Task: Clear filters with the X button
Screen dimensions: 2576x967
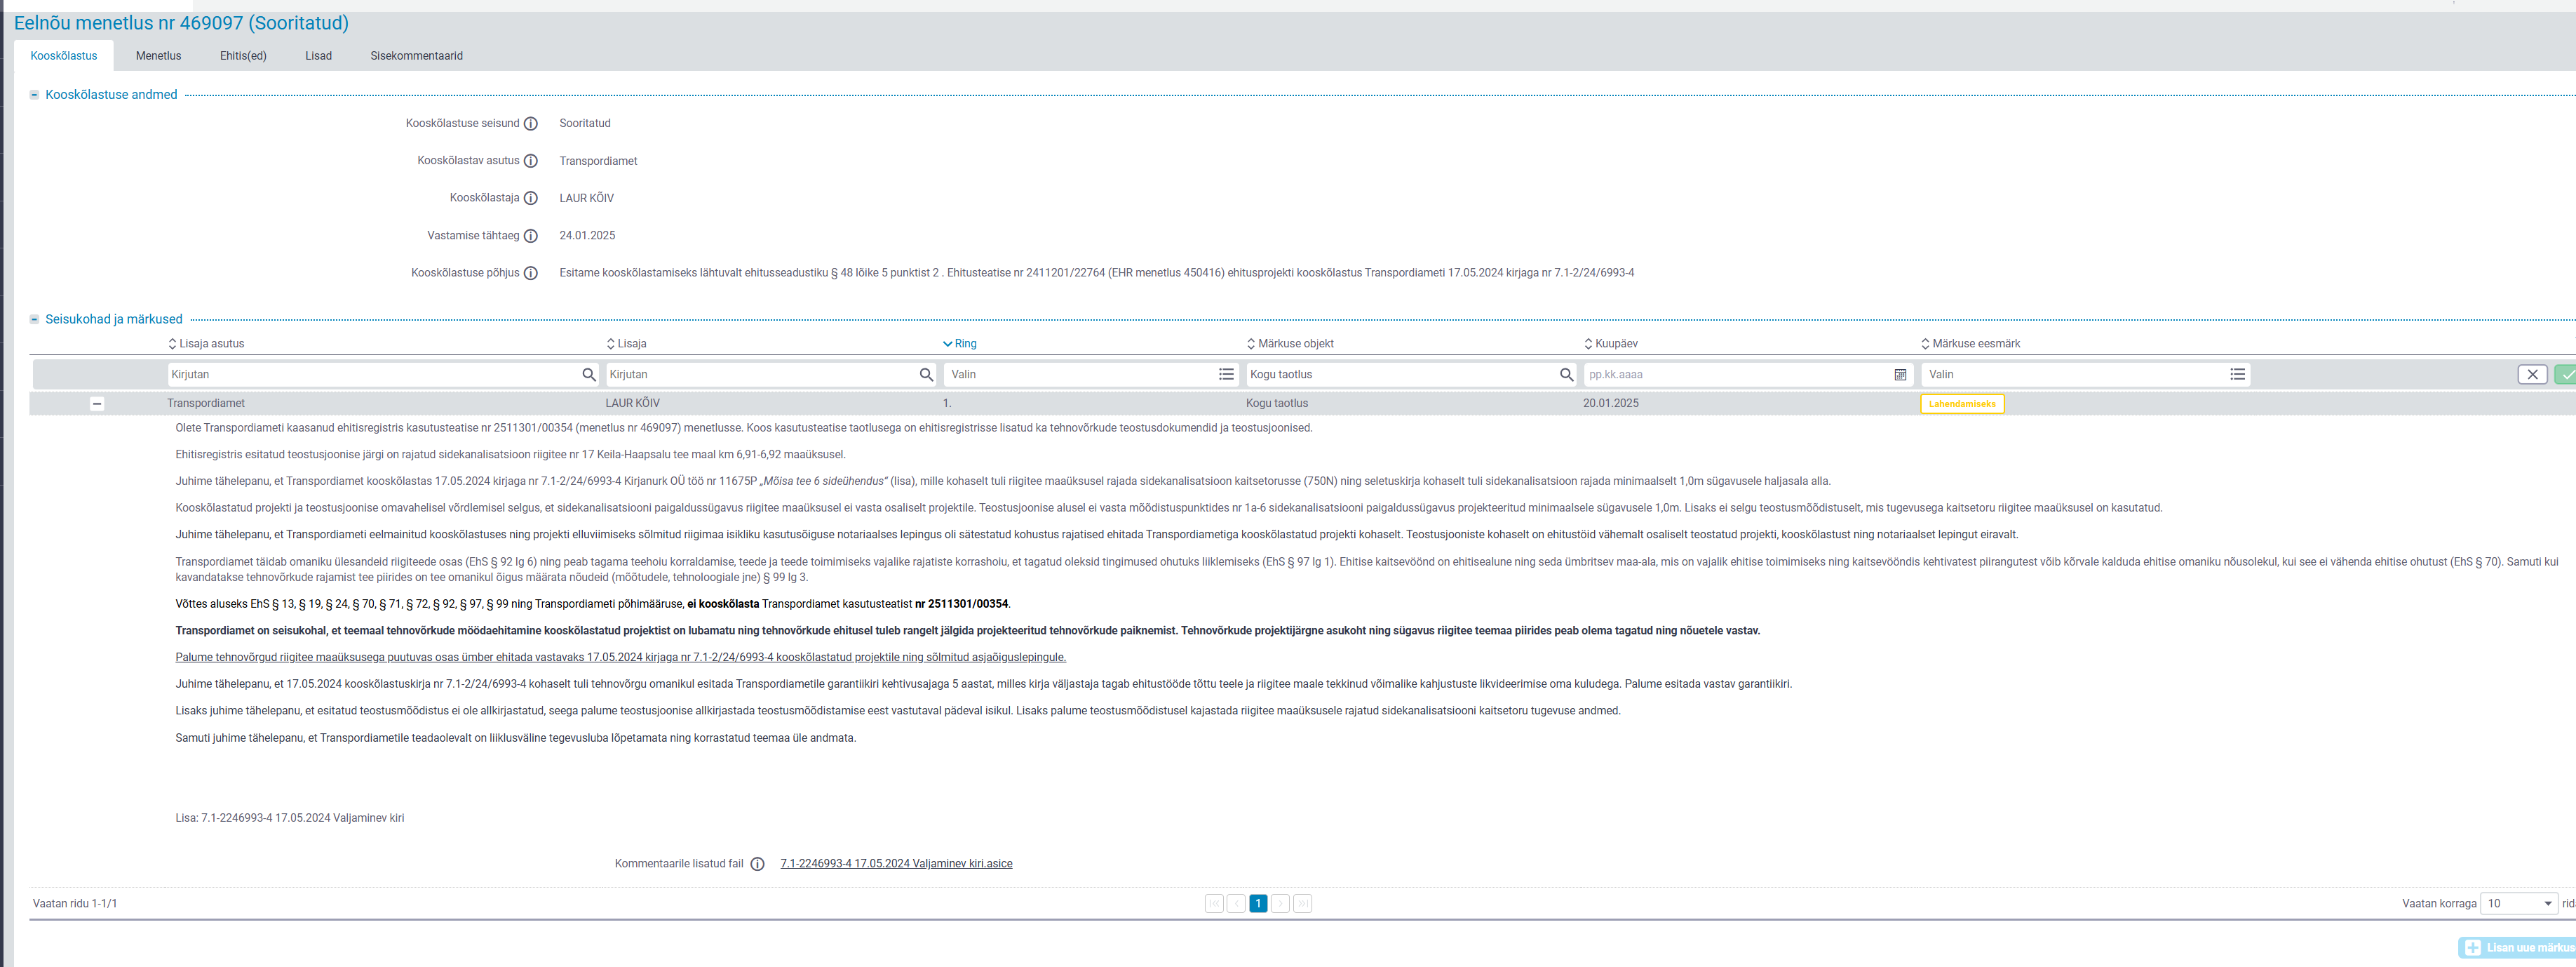Action: [x=2532, y=375]
